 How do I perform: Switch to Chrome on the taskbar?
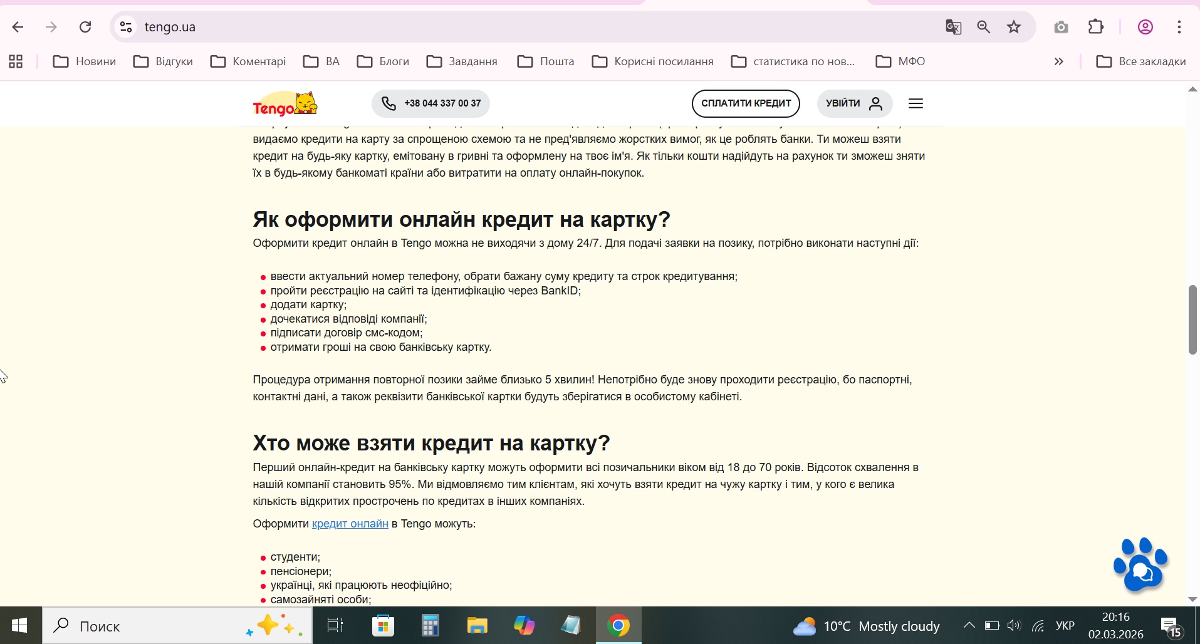(618, 625)
